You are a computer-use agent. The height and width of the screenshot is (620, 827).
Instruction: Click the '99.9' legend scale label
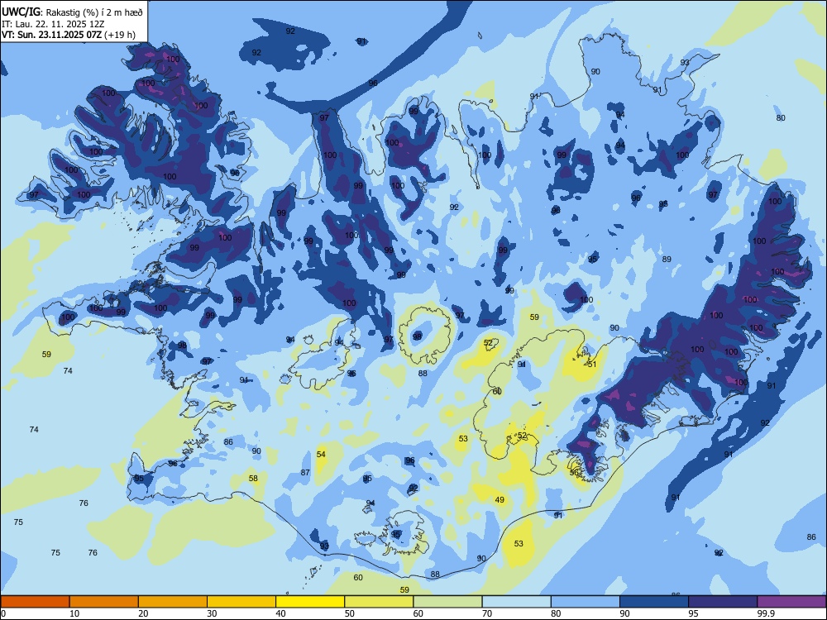point(765,613)
